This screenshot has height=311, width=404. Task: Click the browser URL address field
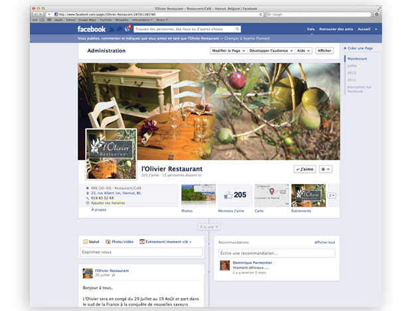coord(156,15)
